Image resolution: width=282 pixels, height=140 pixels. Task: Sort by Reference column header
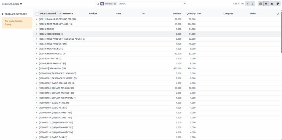(68, 13)
